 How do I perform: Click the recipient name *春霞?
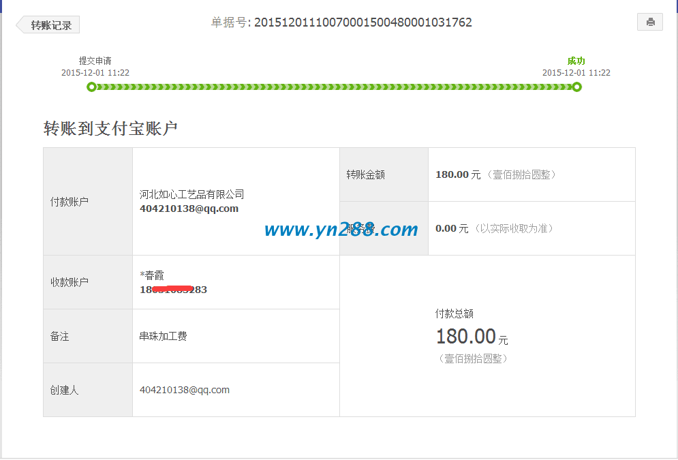(152, 275)
